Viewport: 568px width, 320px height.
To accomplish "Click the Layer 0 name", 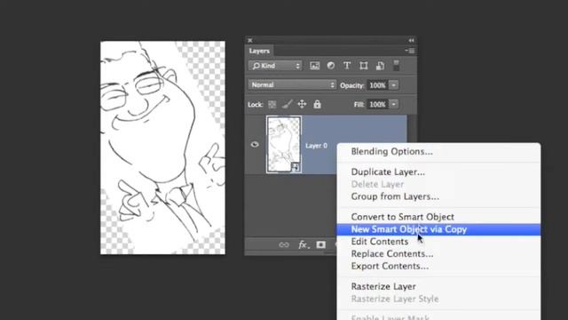I will coord(316,146).
